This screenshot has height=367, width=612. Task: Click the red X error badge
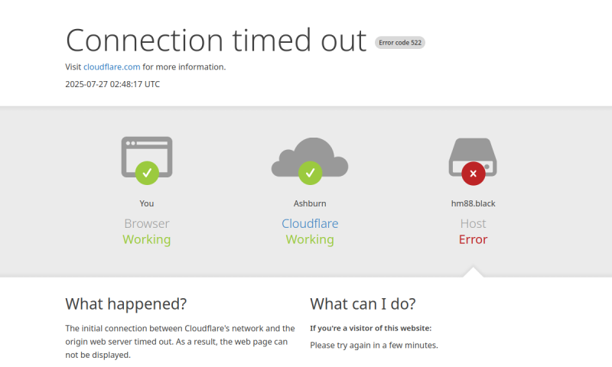[x=474, y=174]
